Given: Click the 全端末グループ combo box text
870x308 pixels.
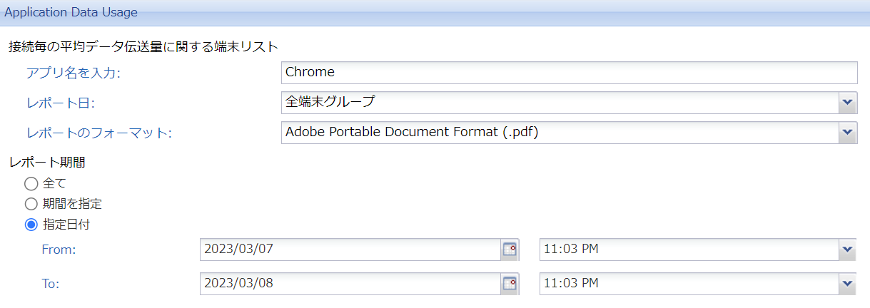Looking at the screenshot, I should (x=330, y=102).
